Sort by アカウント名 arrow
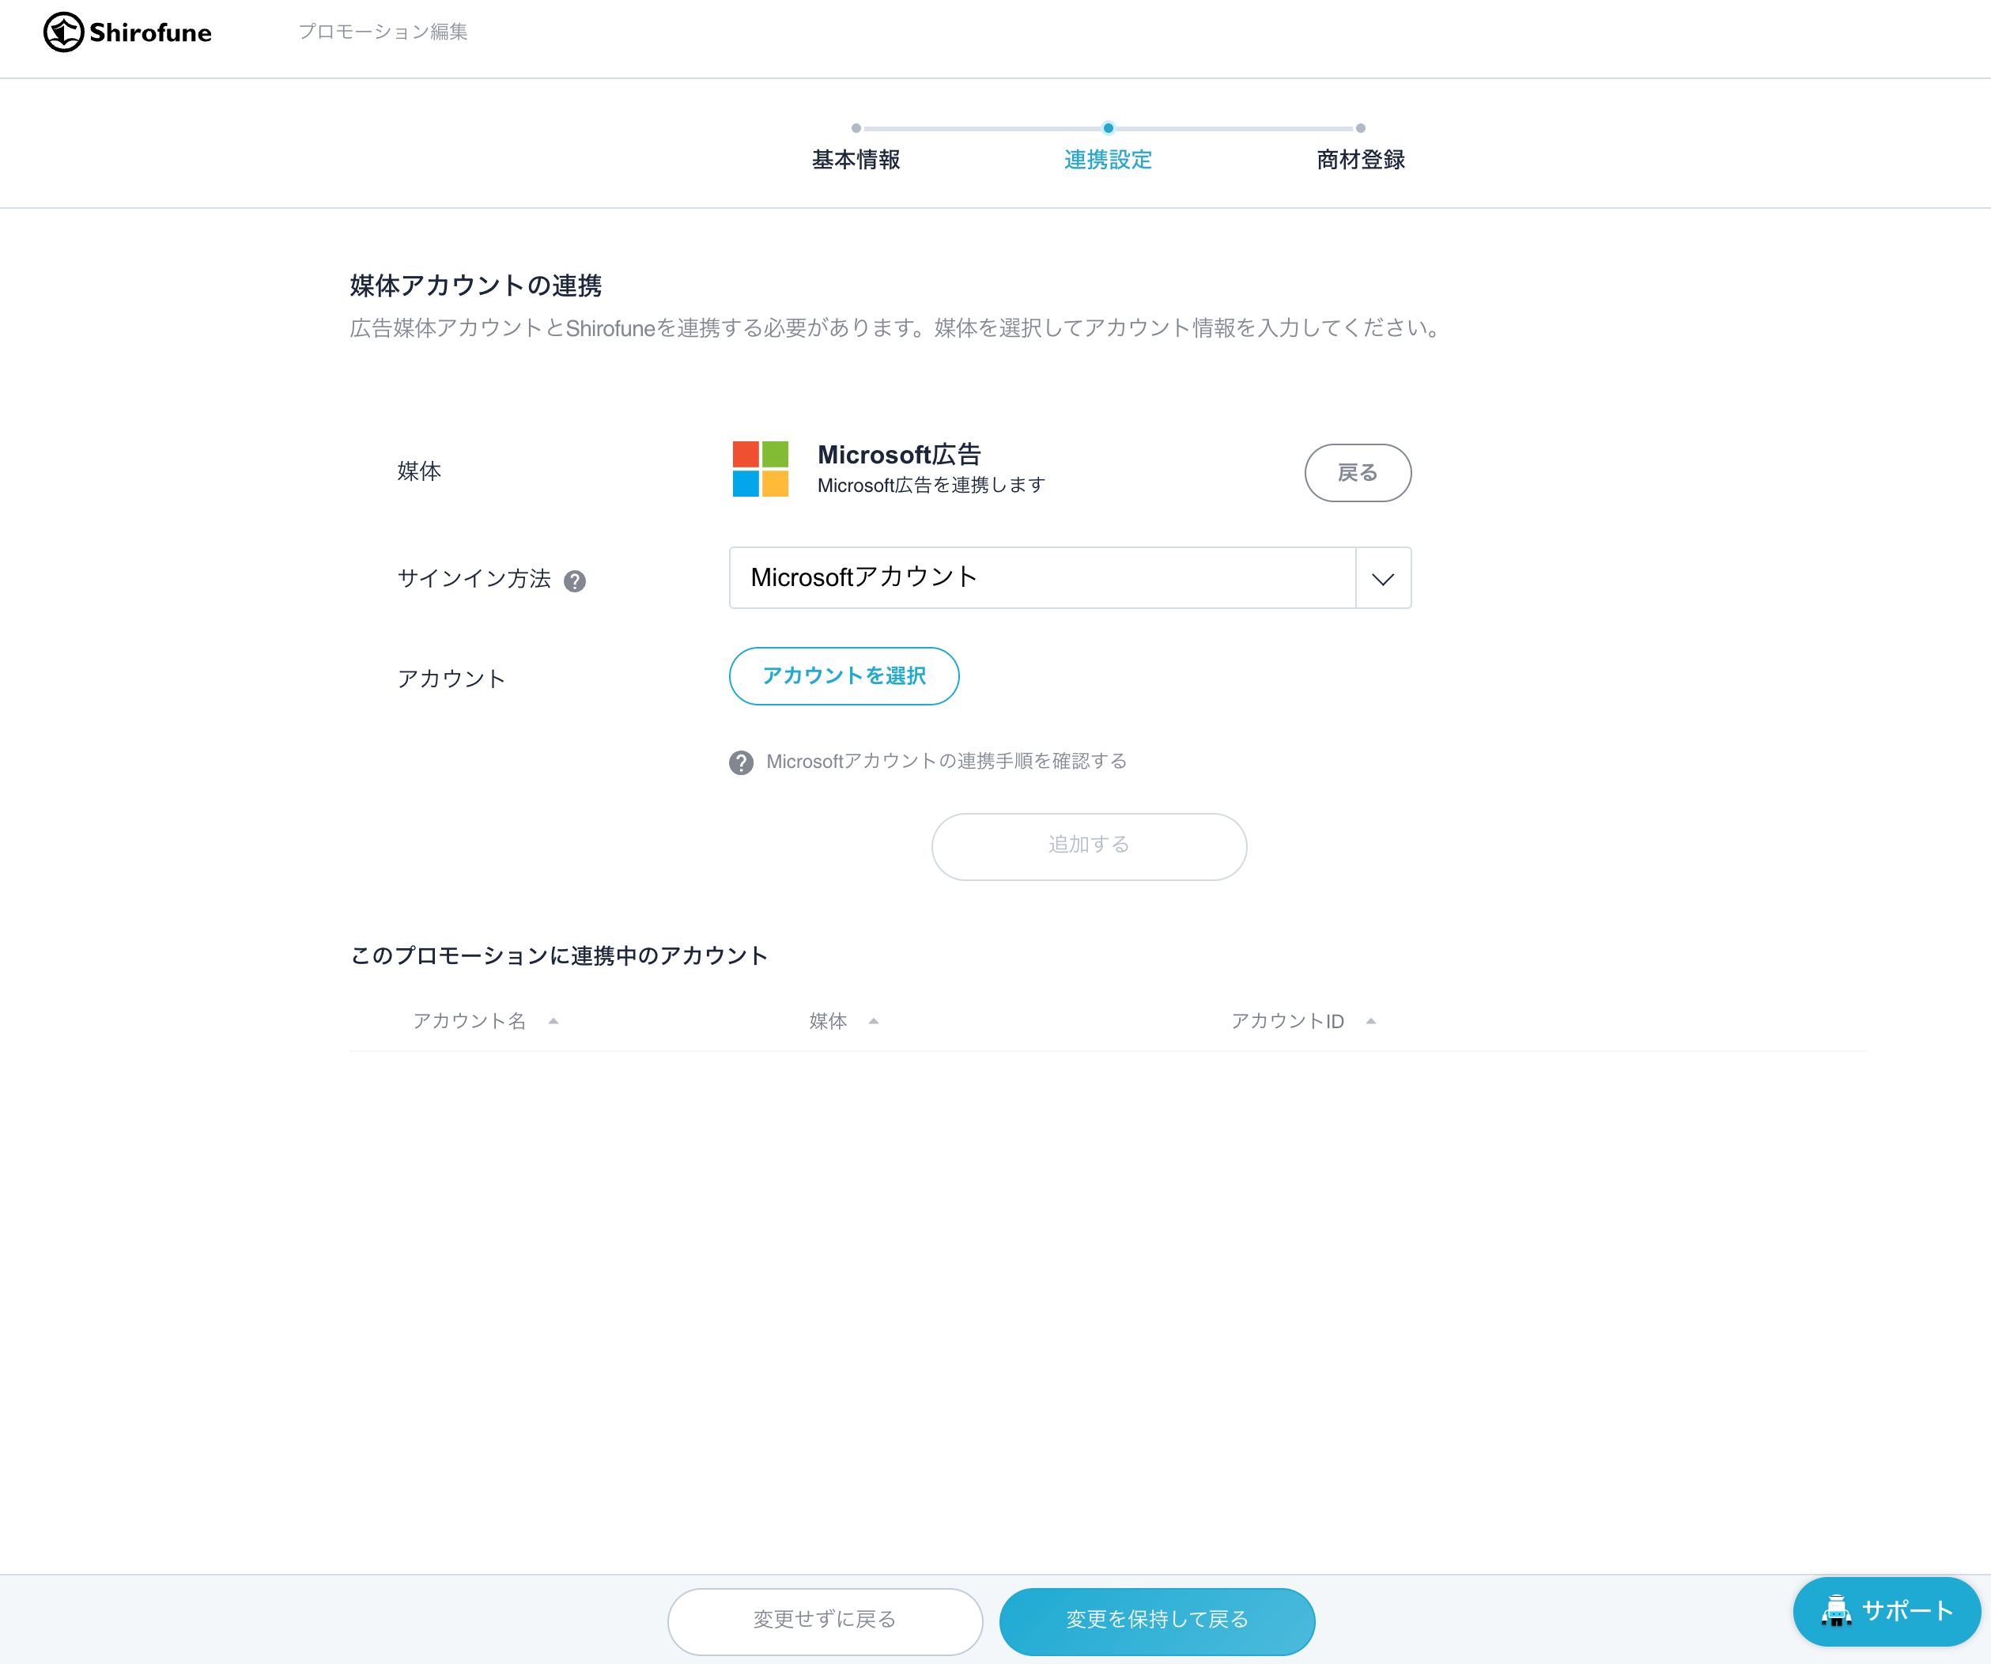The image size is (1991, 1664). tap(553, 1021)
